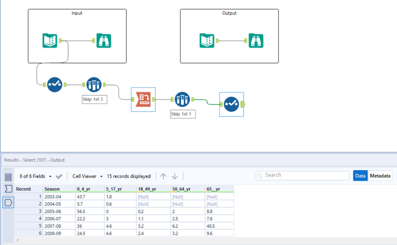397x245 pixels.
Task: Click the Skip 1st 3 annotation
Action: (94, 99)
